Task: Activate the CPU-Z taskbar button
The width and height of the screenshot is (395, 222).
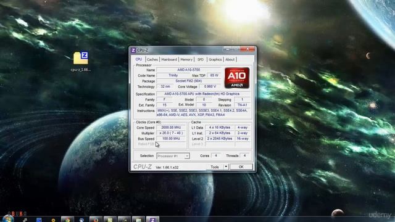Action: (x=152, y=220)
